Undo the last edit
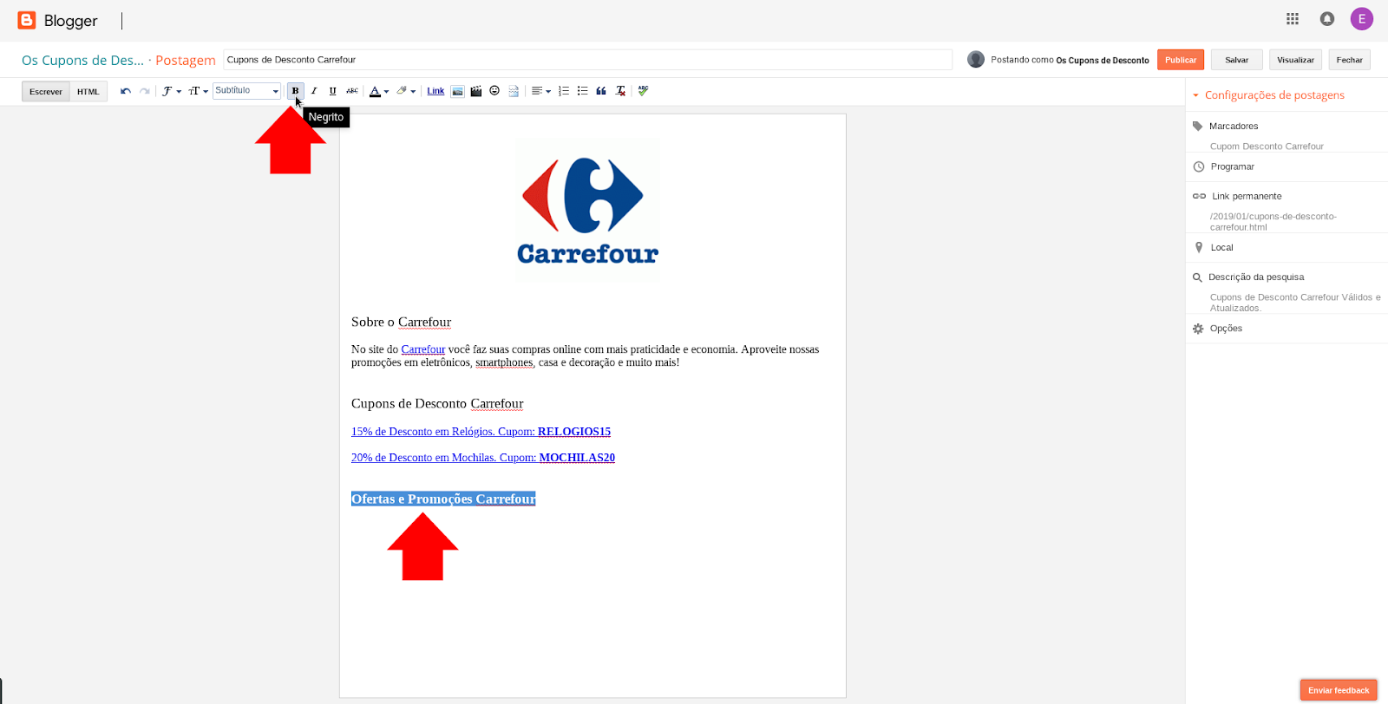Viewport: 1388px width, 704px height. coord(126,91)
